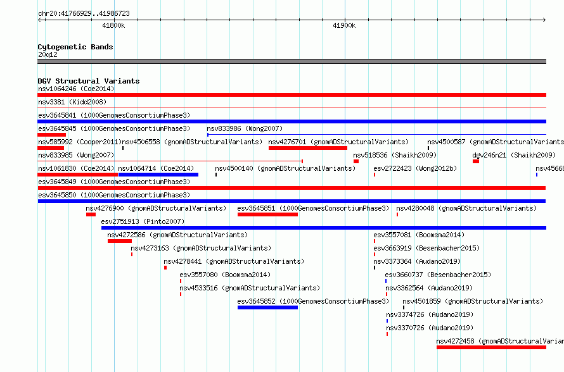This screenshot has height=372, width=564.
Task: Click esv3645845 red variant bar
Action: pyautogui.click(x=51, y=135)
